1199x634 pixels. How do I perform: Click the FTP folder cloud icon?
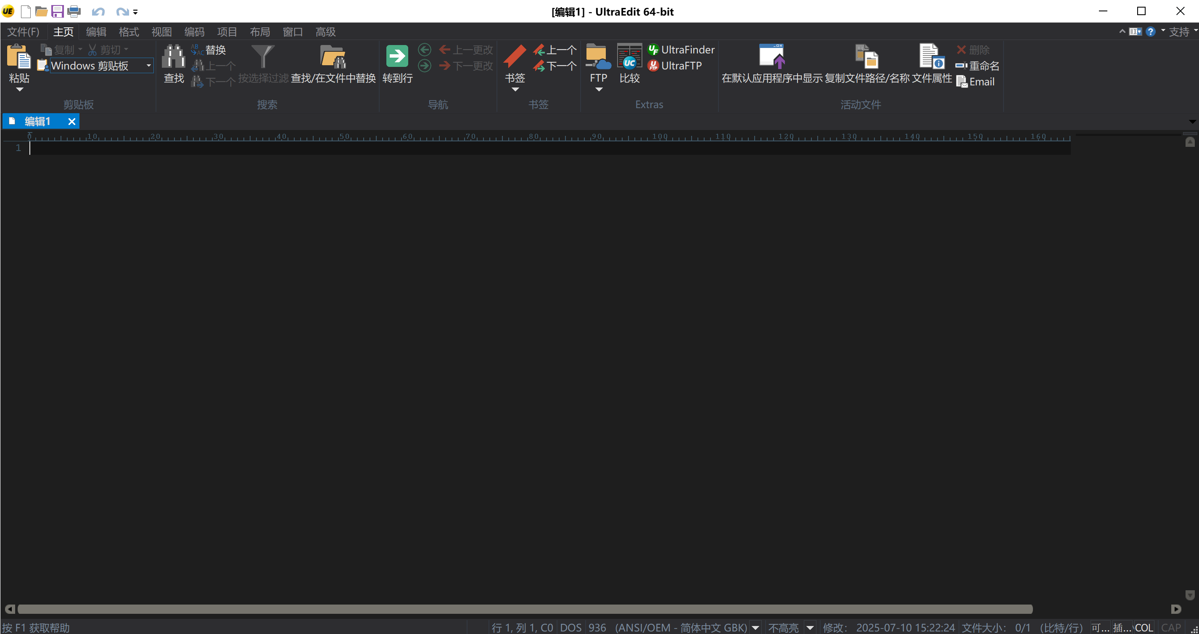[x=598, y=56]
